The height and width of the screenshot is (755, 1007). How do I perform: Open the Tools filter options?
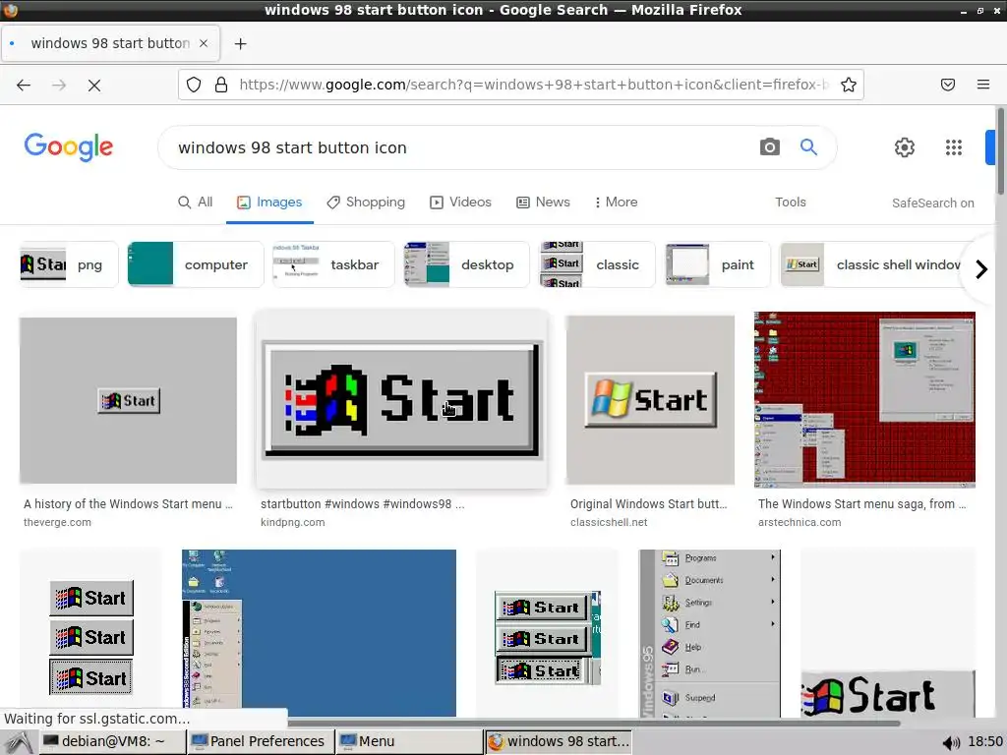click(791, 203)
